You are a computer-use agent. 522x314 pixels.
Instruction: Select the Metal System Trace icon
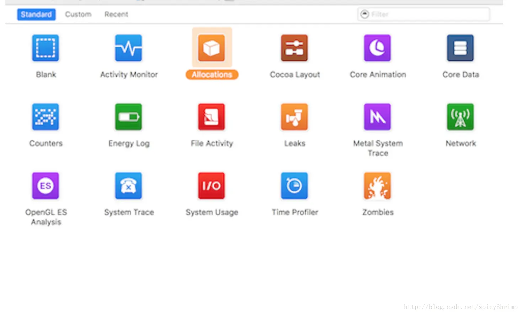tap(377, 117)
